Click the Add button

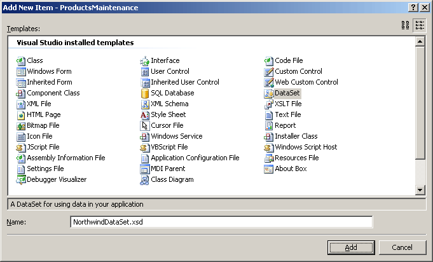(351, 247)
